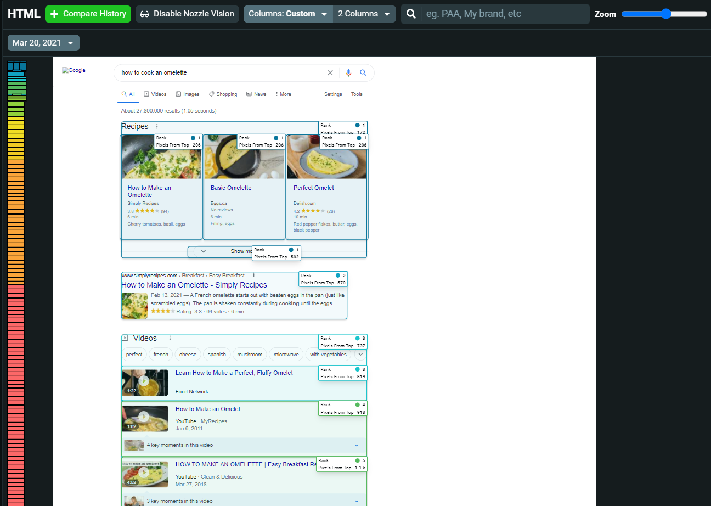Select the 'cheese' video filter chip
Screen dimensions: 711x506
click(188, 355)
